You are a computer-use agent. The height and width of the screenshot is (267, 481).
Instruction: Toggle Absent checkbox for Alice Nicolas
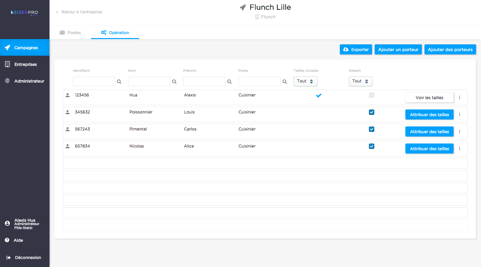[x=371, y=146]
